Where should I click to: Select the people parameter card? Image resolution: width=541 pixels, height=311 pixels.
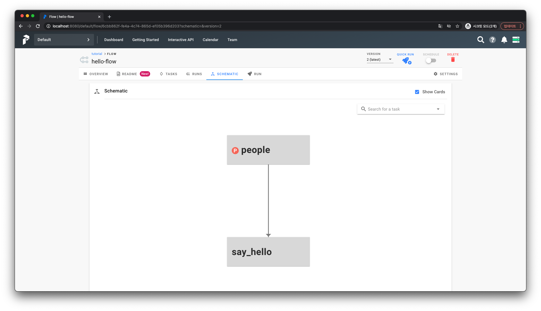click(268, 150)
